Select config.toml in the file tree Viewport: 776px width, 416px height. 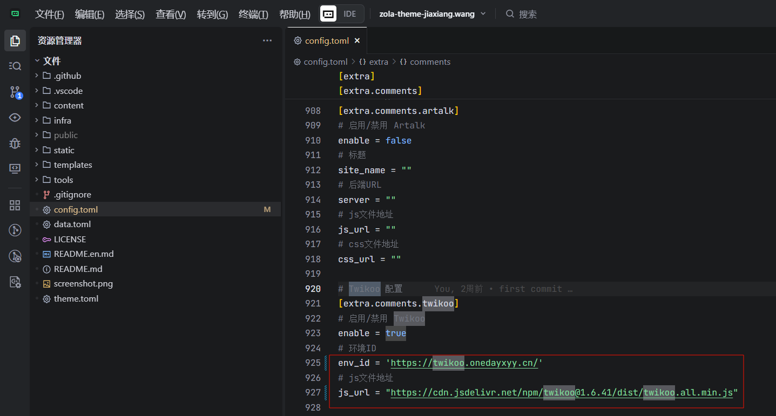pyautogui.click(x=156, y=209)
